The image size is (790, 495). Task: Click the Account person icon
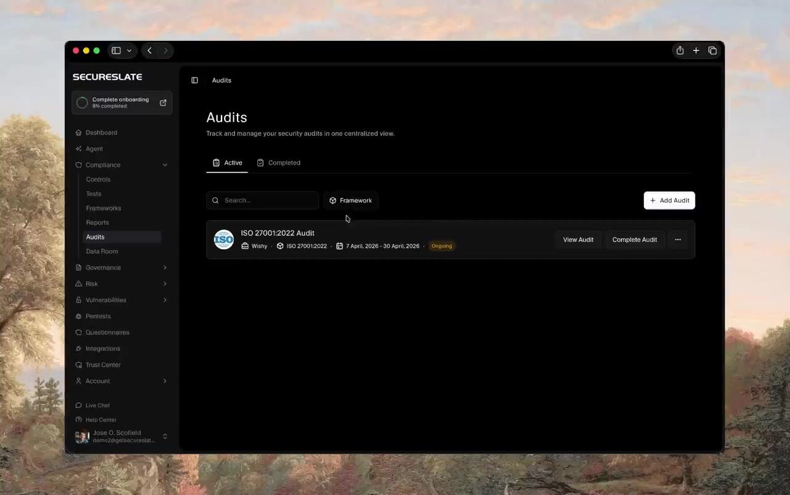pyautogui.click(x=78, y=381)
